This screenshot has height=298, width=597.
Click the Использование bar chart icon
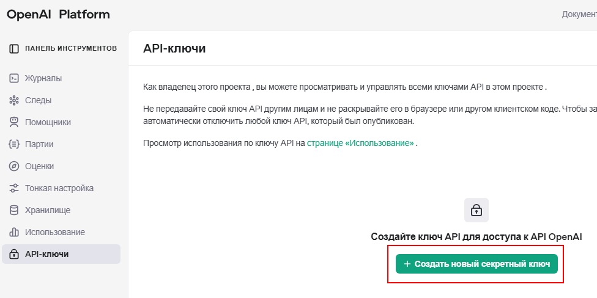[x=13, y=232]
